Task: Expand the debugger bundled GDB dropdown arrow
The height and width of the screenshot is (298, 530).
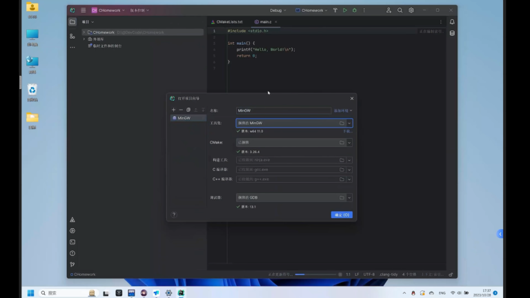Action: pos(349,198)
